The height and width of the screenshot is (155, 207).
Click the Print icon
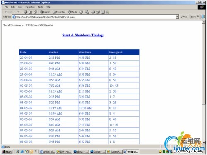[x=93, y=12]
